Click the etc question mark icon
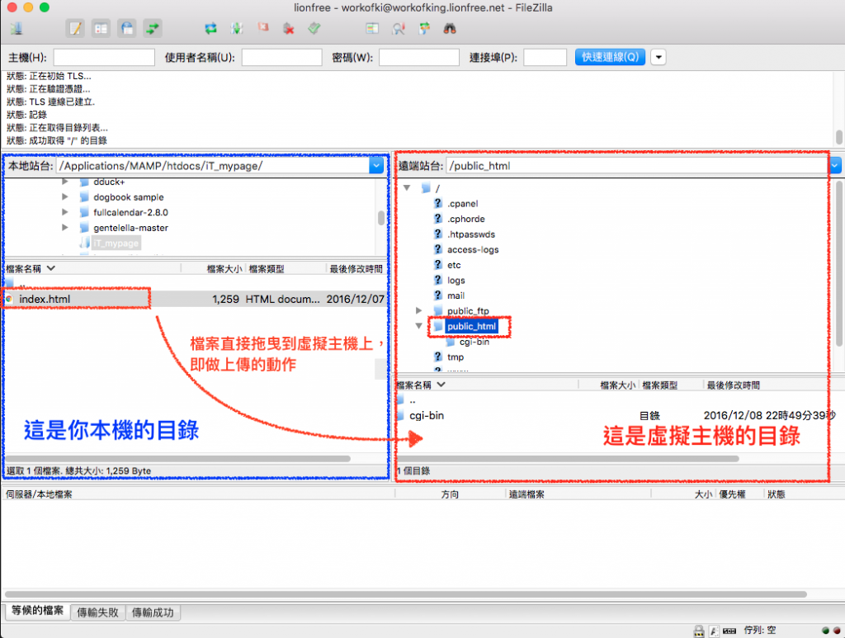 pyautogui.click(x=438, y=265)
